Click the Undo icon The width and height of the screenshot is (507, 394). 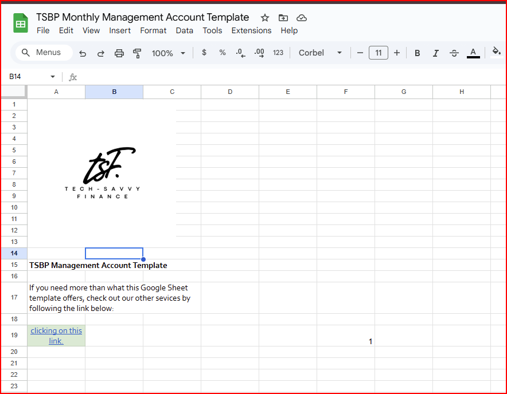pos(83,53)
